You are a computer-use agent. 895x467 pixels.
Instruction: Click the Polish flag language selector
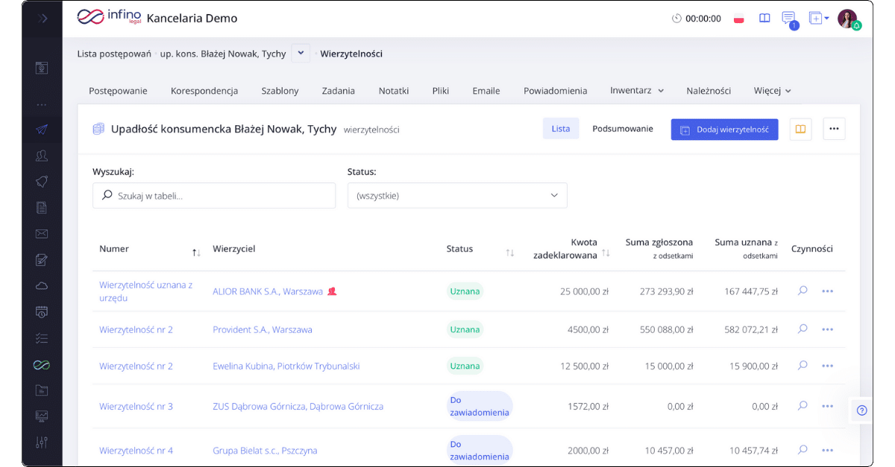[x=739, y=19]
